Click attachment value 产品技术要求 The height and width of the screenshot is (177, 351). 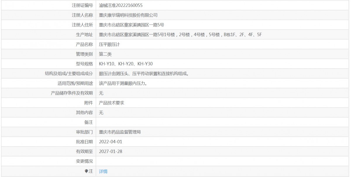click(112, 103)
